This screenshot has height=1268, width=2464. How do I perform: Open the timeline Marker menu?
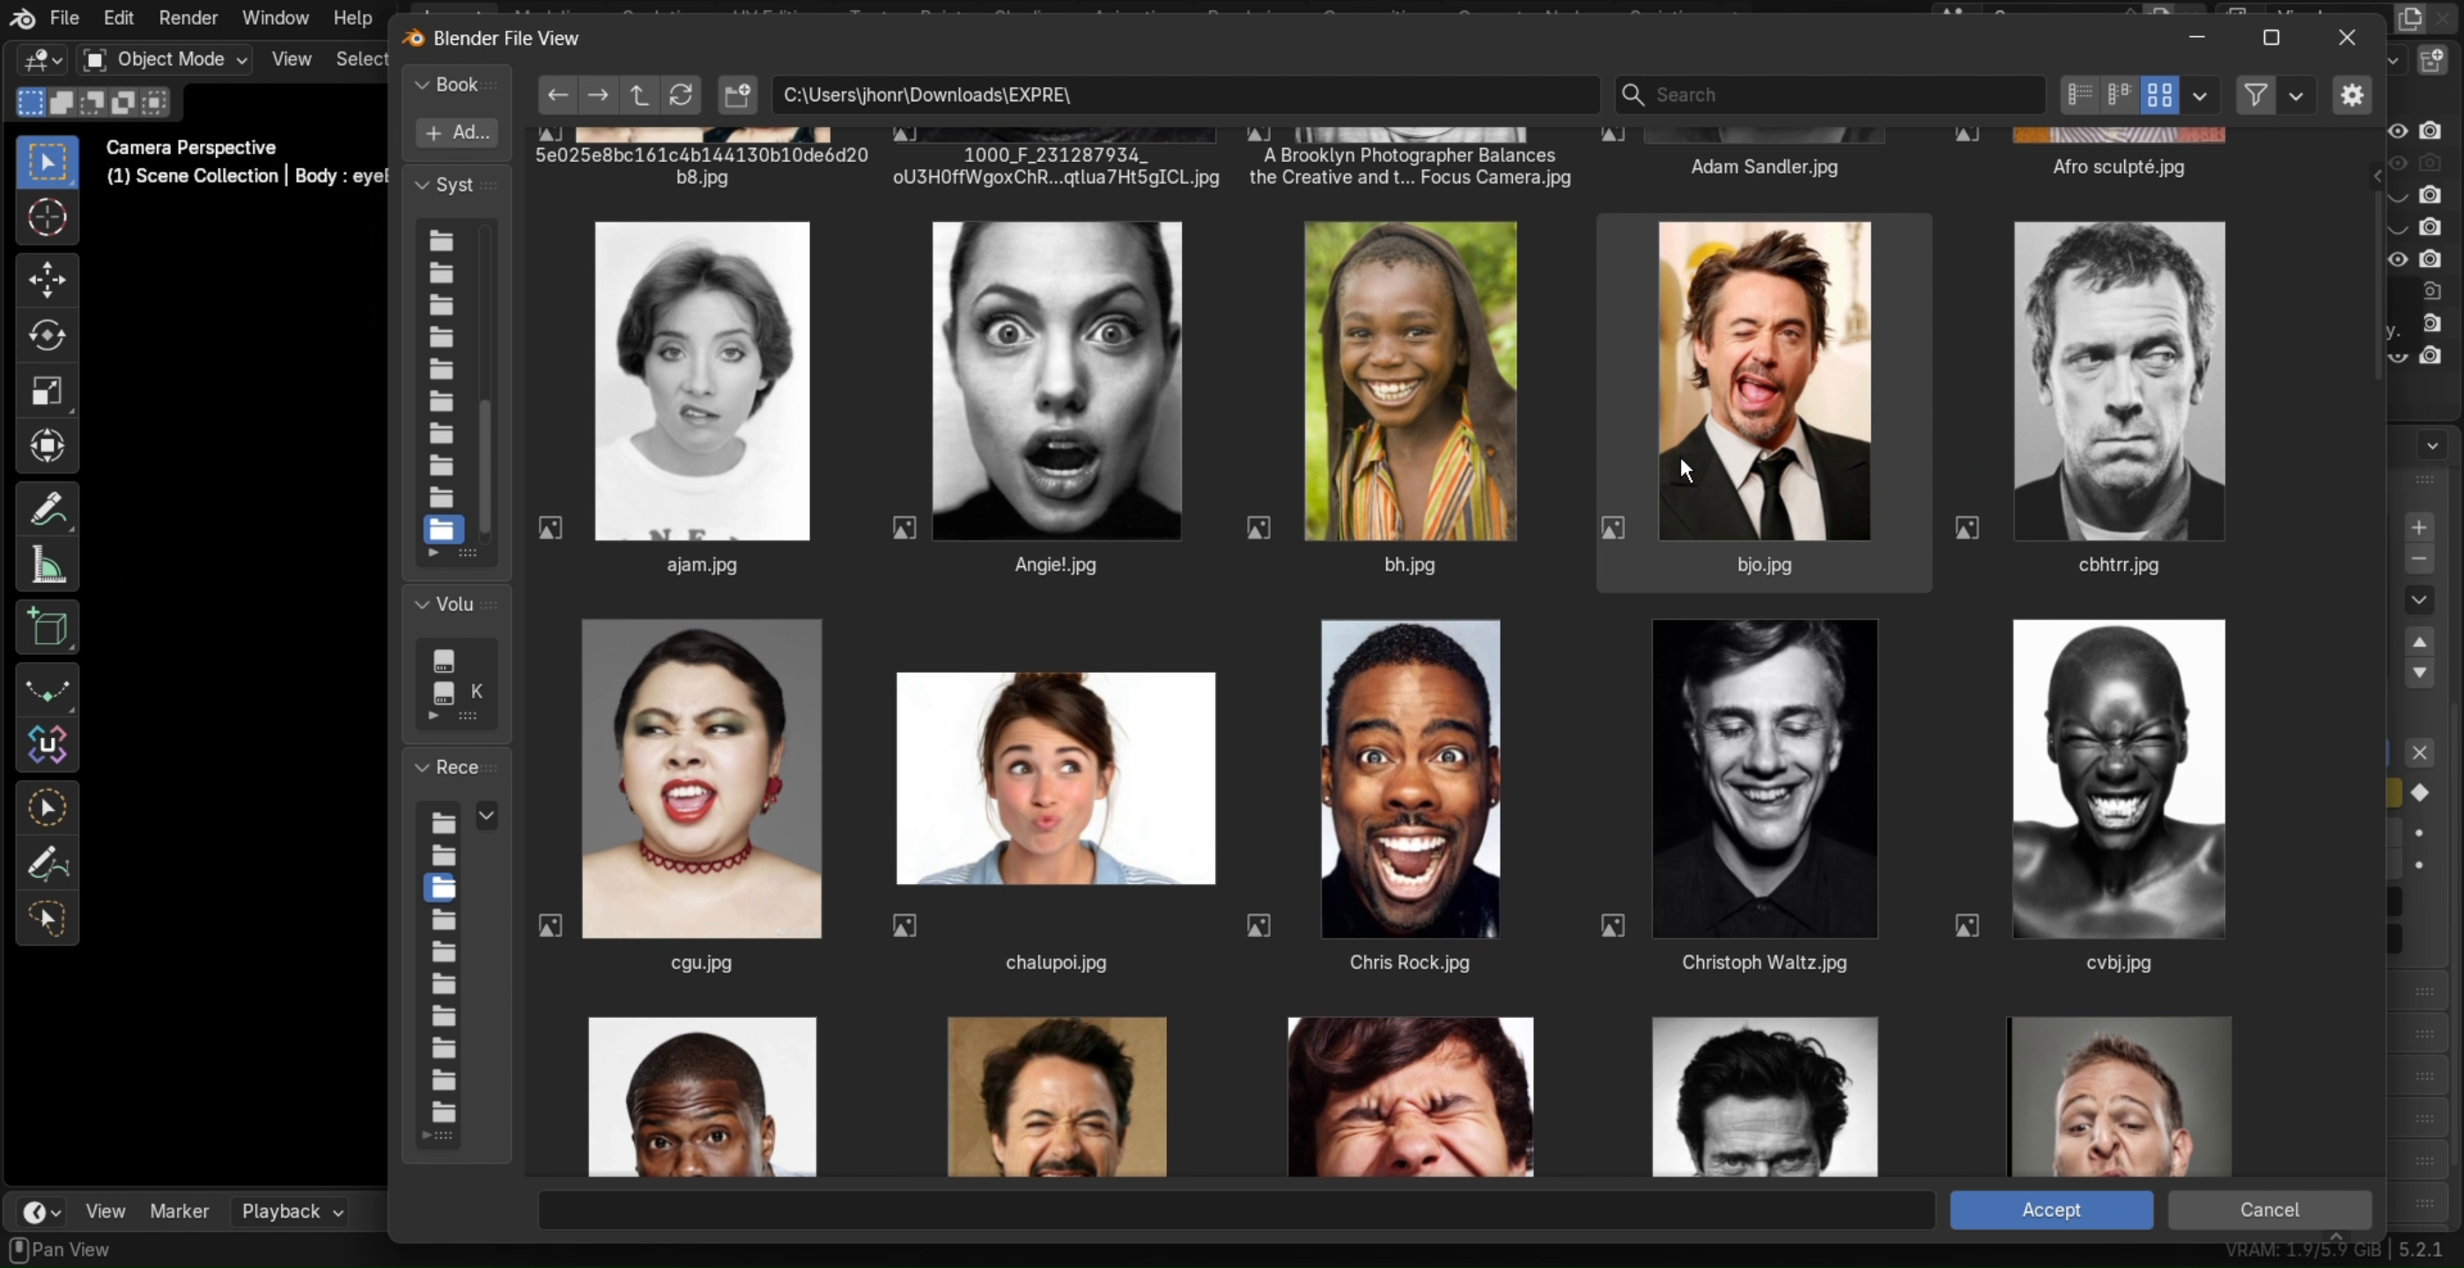pyautogui.click(x=180, y=1212)
